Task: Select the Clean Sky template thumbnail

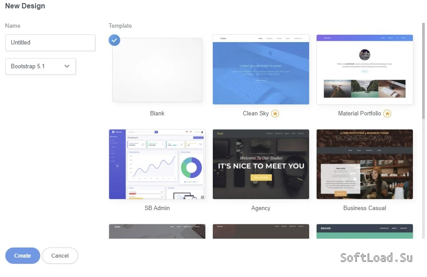Action: [261, 70]
